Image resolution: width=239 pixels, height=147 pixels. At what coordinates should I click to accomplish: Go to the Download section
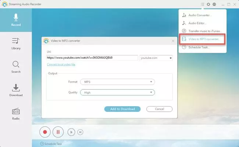[16, 90]
